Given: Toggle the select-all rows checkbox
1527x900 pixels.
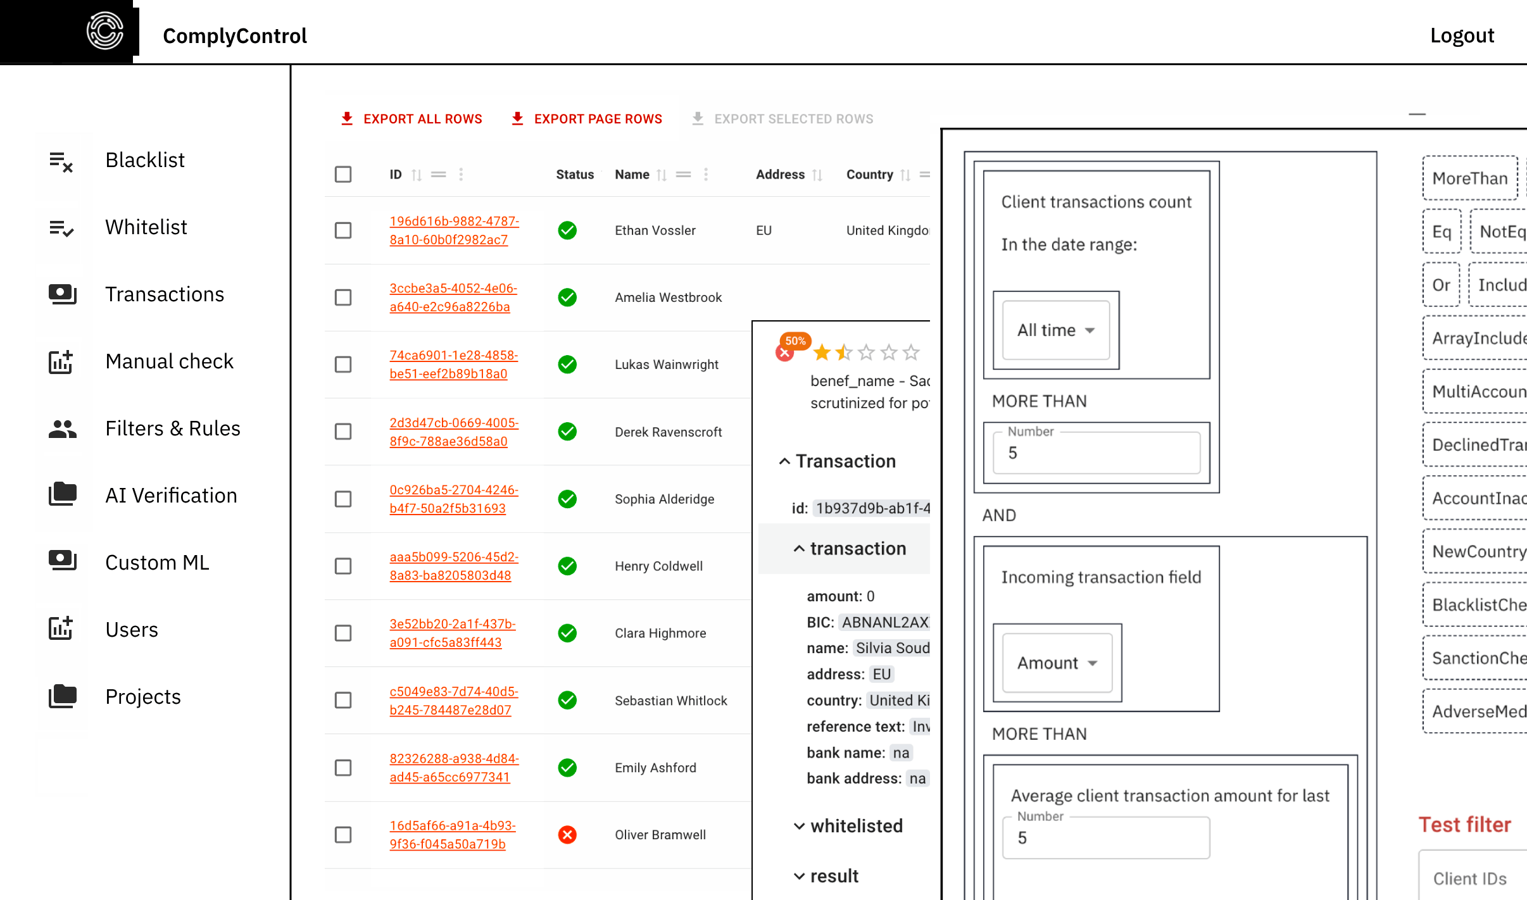Looking at the screenshot, I should 343,175.
